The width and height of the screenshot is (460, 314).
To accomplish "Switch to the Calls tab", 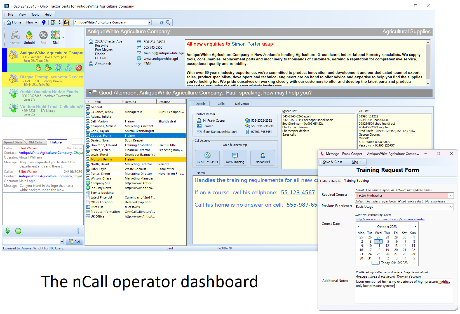I will (221, 104).
